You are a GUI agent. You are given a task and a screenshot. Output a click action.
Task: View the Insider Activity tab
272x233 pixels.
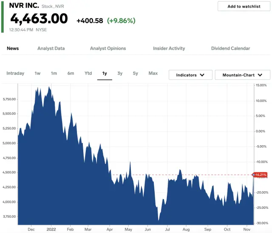169,49
